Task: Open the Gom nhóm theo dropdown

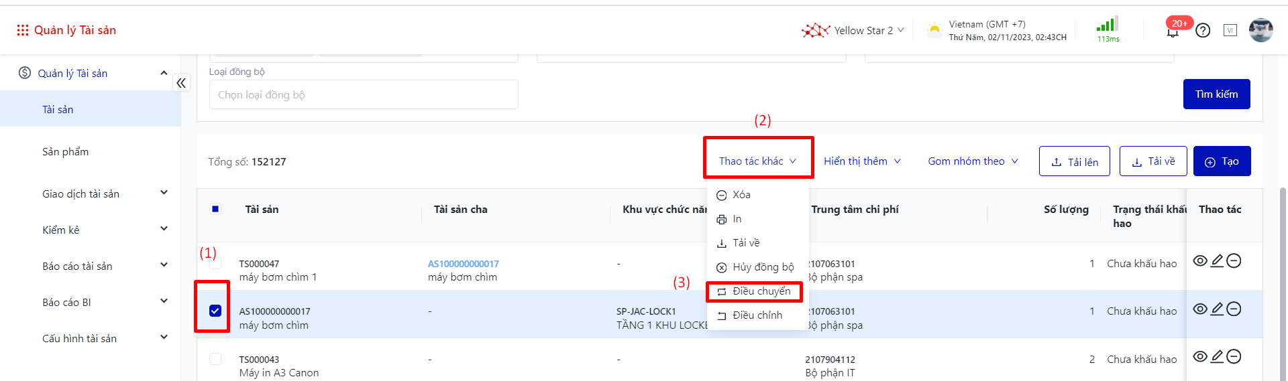Action: coord(973,161)
